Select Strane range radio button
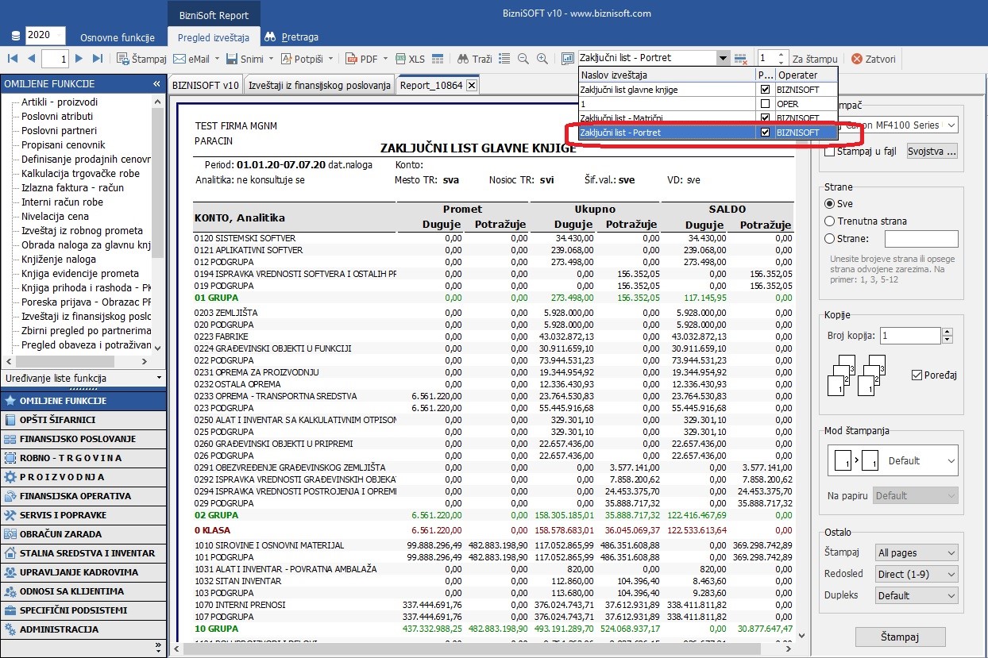This screenshot has height=658, width=988. coord(830,238)
